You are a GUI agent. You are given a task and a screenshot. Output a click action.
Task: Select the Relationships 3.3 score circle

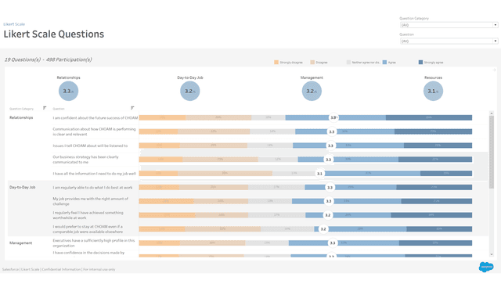pos(68,91)
